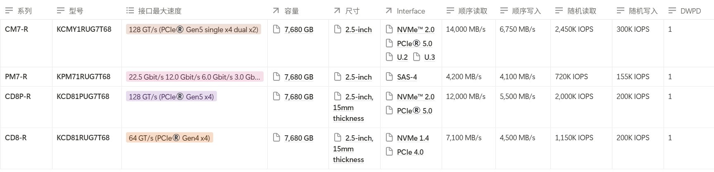The height and width of the screenshot is (172, 714).
Task: Click the purple 128 GT/s Gen5 x4 tag
Action: tap(171, 97)
